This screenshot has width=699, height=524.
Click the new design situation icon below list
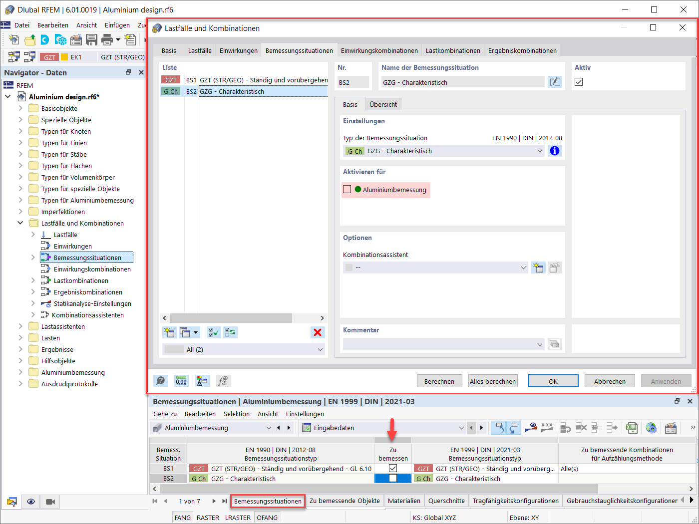[169, 332]
